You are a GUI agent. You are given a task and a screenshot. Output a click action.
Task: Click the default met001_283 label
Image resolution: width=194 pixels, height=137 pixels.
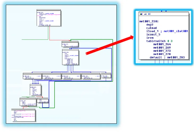pos(167,57)
